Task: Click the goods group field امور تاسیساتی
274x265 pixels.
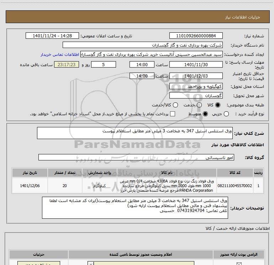Action: tap(136, 157)
